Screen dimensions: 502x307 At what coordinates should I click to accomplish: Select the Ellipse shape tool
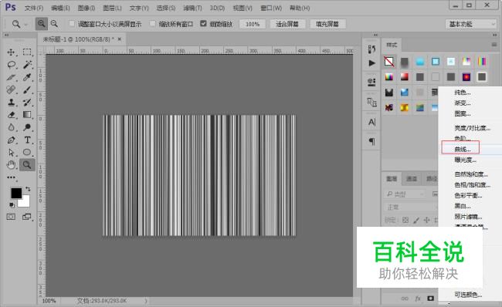click(27, 153)
